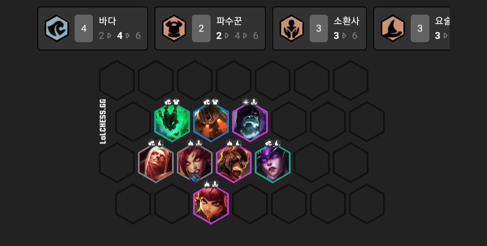Select the purple-eyed Syndra champion portrait
The width and height of the screenshot is (487, 246).
[x=273, y=163]
